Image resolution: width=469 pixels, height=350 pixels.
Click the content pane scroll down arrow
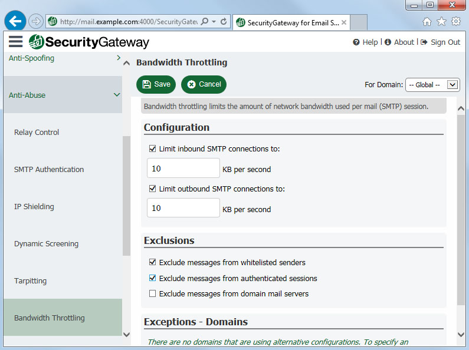click(x=461, y=335)
